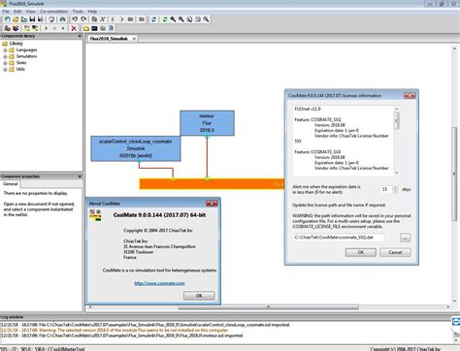Viewport: 460px width, 351px height.
Task: Click the canvas vertical scrollbar
Action: click(454, 175)
